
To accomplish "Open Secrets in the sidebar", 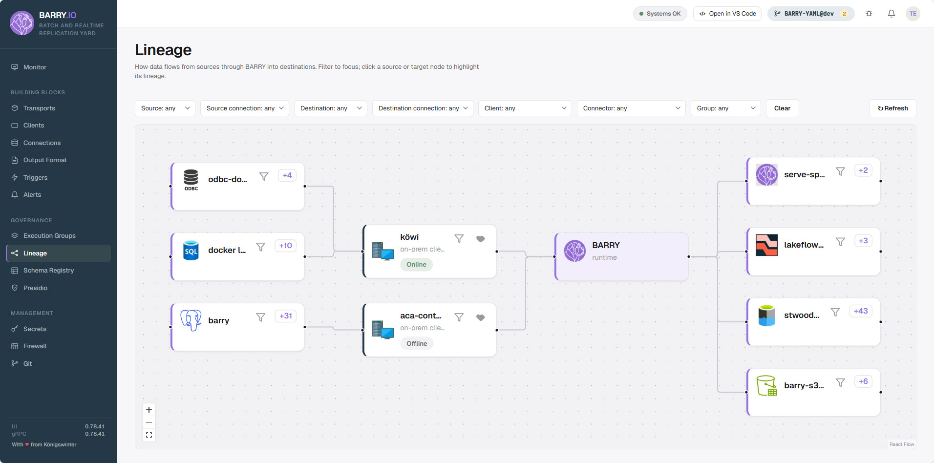I will pos(59,329).
